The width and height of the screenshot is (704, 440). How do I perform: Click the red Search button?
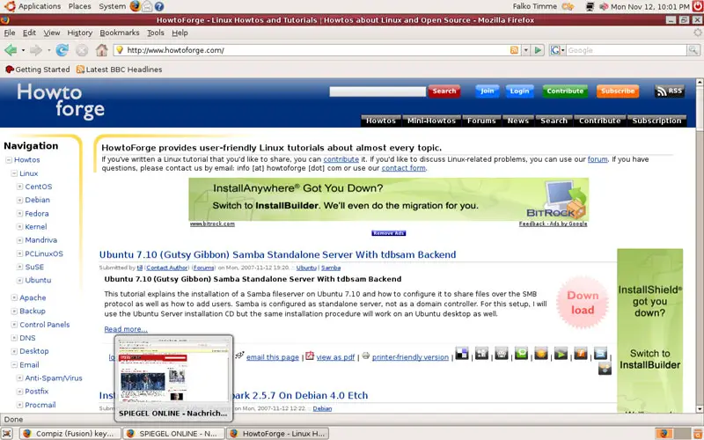444,92
